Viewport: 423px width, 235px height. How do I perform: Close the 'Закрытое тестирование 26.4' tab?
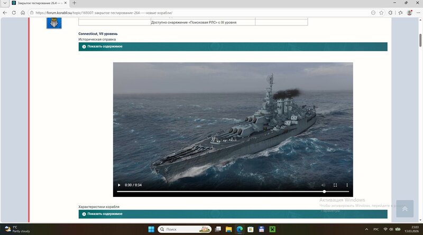[x=65, y=3]
